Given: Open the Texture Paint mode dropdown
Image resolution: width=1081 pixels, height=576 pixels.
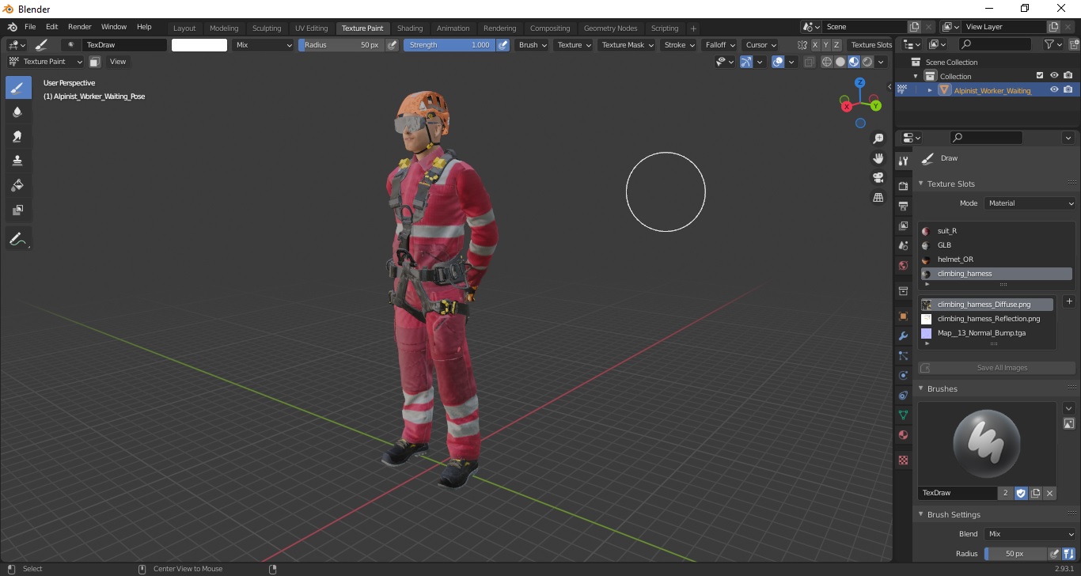Looking at the screenshot, I should [x=45, y=62].
